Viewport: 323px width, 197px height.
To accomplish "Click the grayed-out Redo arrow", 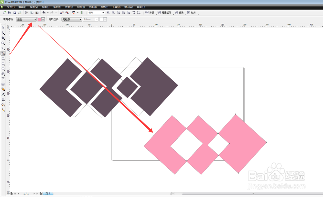I will [x=52, y=13].
